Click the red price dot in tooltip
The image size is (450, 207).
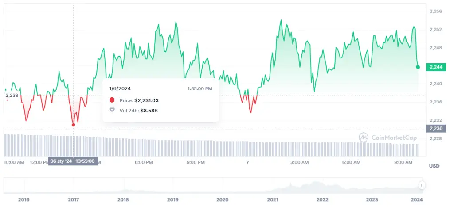[x=112, y=100]
